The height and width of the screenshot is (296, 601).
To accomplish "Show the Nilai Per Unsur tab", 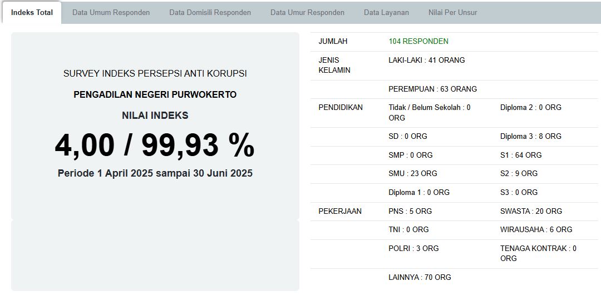I will (452, 12).
